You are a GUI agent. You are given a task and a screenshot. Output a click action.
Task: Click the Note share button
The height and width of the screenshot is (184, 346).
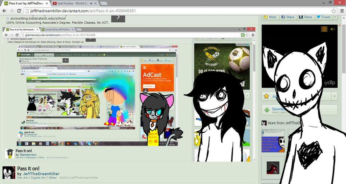point(271,17)
